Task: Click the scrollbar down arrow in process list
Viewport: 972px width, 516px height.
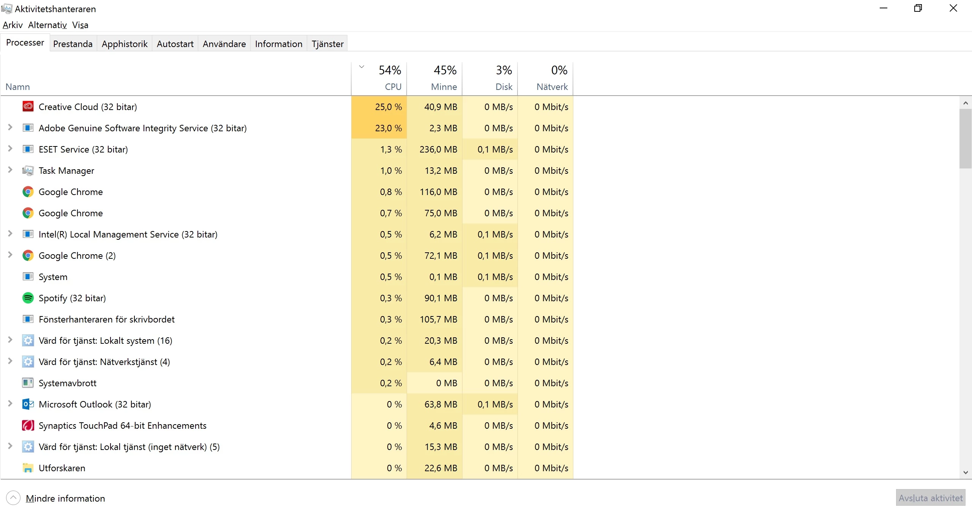Action: pos(965,472)
